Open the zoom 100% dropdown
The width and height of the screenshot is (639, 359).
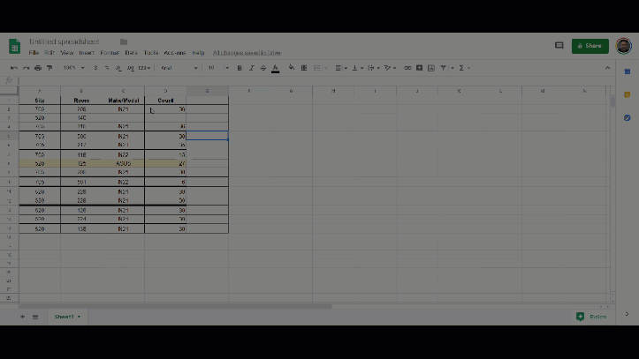(73, 68)
